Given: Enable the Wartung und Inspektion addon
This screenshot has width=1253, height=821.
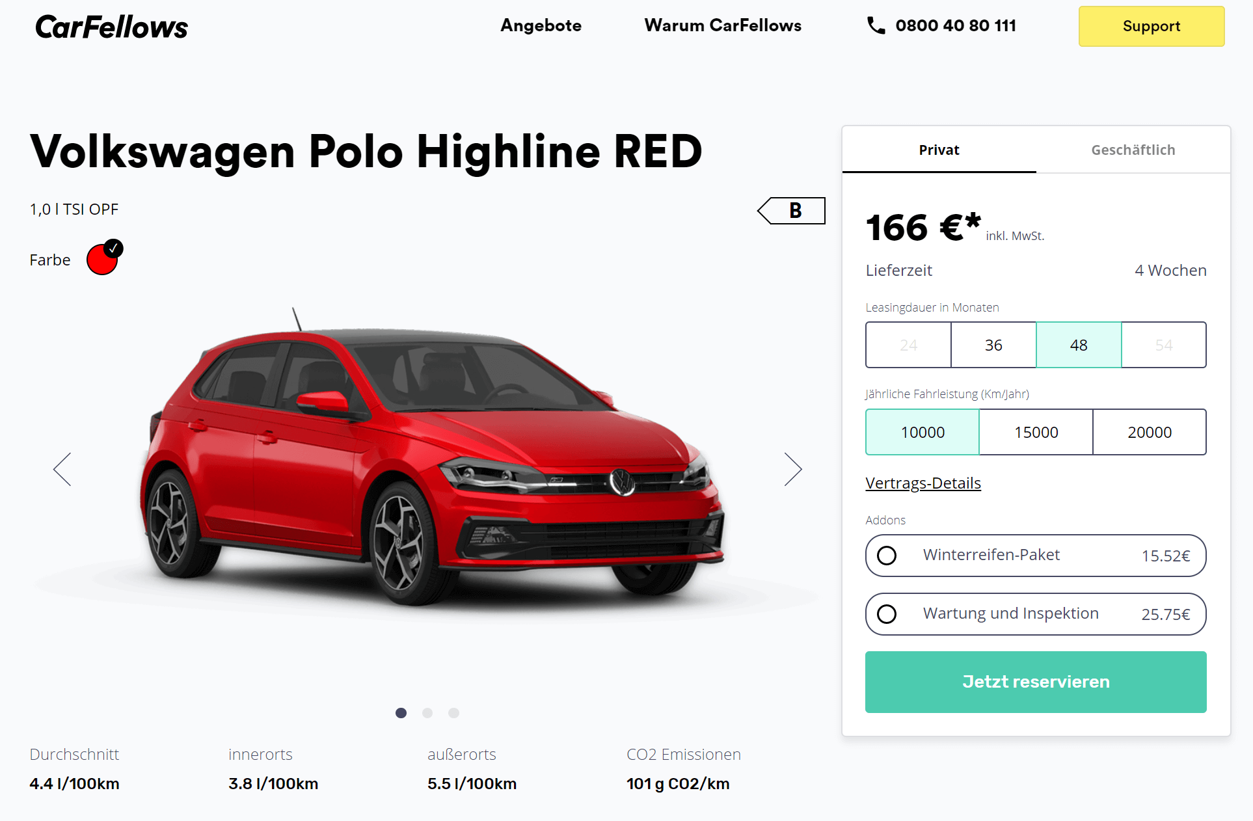Looking at the screenshot, I should tap(1036, 614).
